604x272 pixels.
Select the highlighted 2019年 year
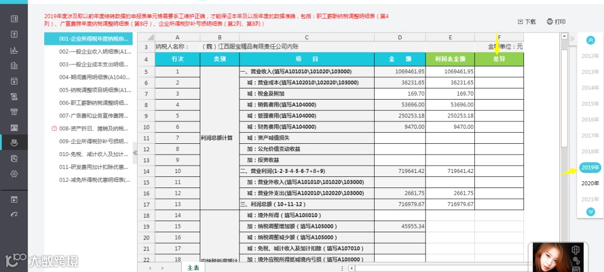tap(591, 167)
